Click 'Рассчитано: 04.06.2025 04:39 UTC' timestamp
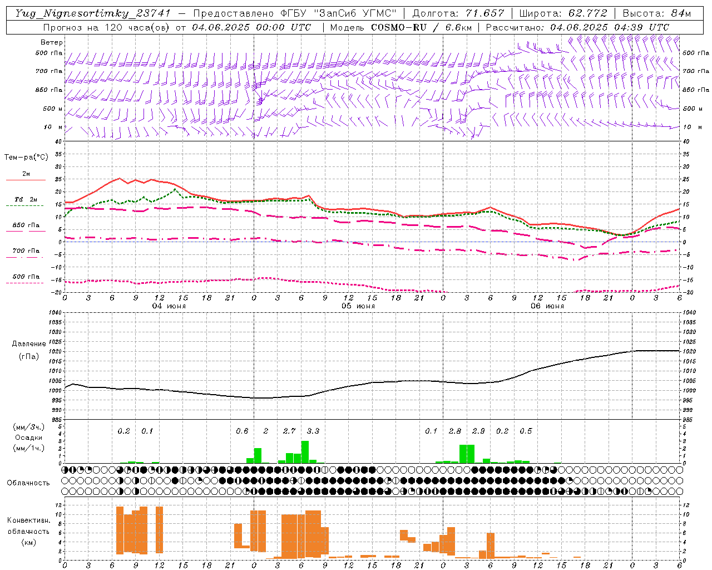712x570 pixels. [577, 27]
